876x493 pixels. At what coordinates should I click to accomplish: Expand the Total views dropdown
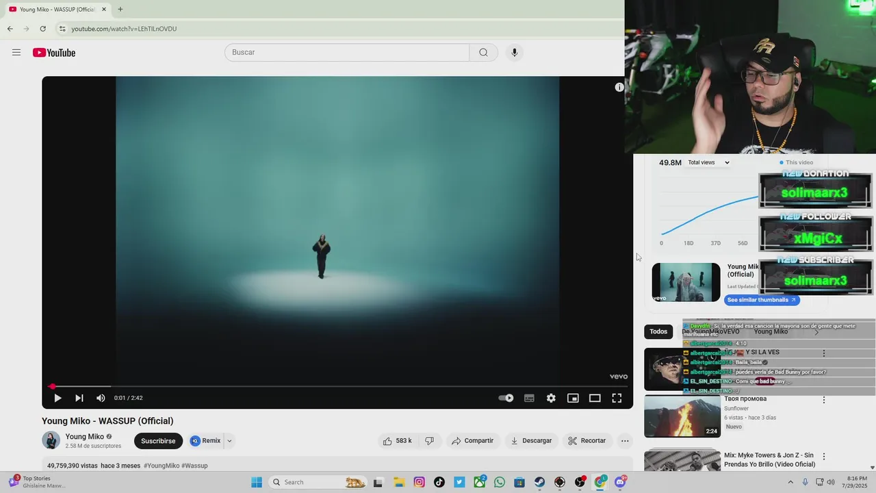(708, 162)
